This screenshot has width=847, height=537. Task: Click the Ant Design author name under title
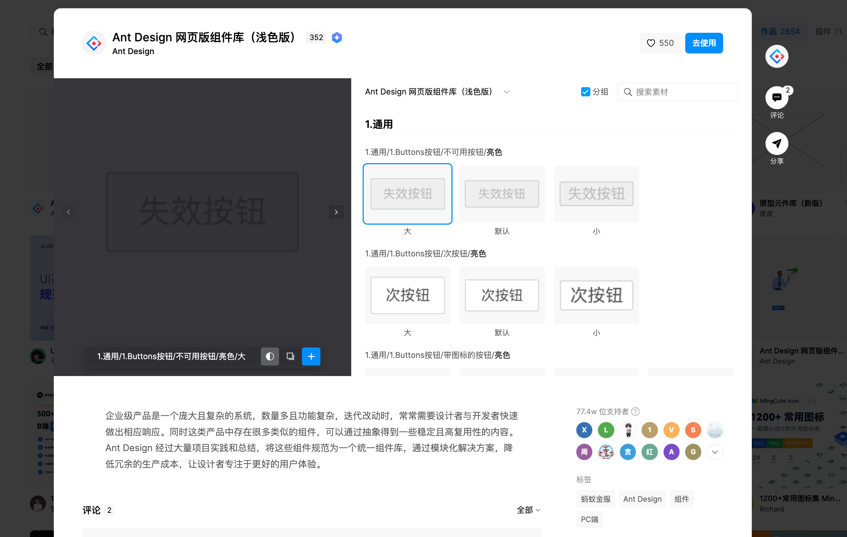pos(133,51)
